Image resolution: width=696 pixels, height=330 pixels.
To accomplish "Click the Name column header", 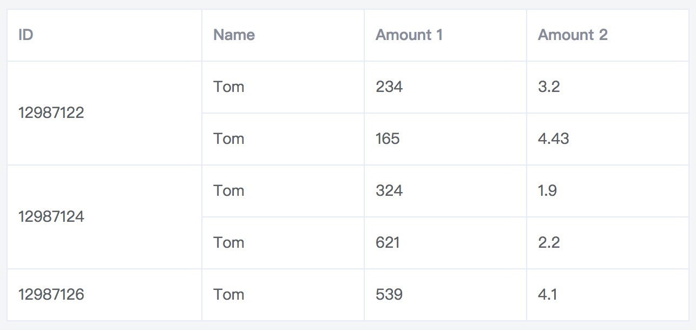I will click(x=283, y=35).
